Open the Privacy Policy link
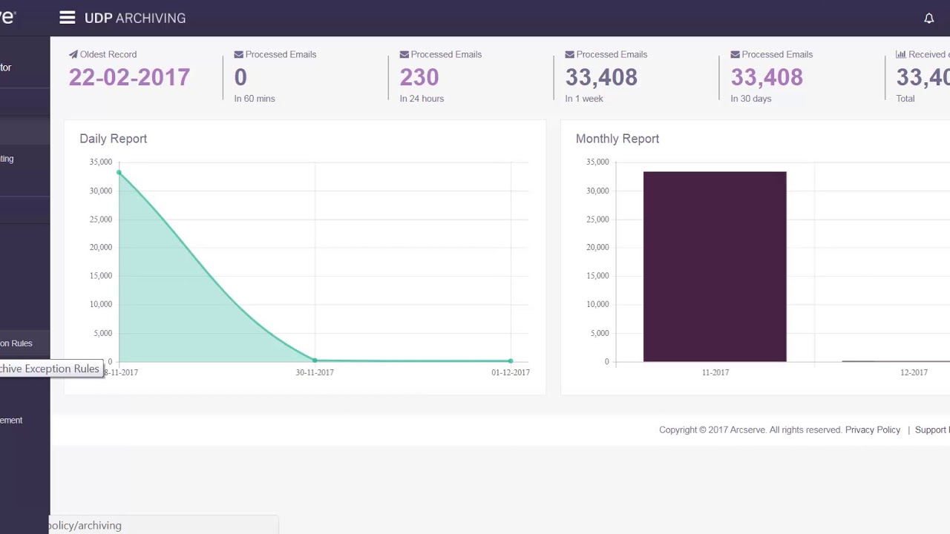The image size is (950, 534). pos(873,430)
